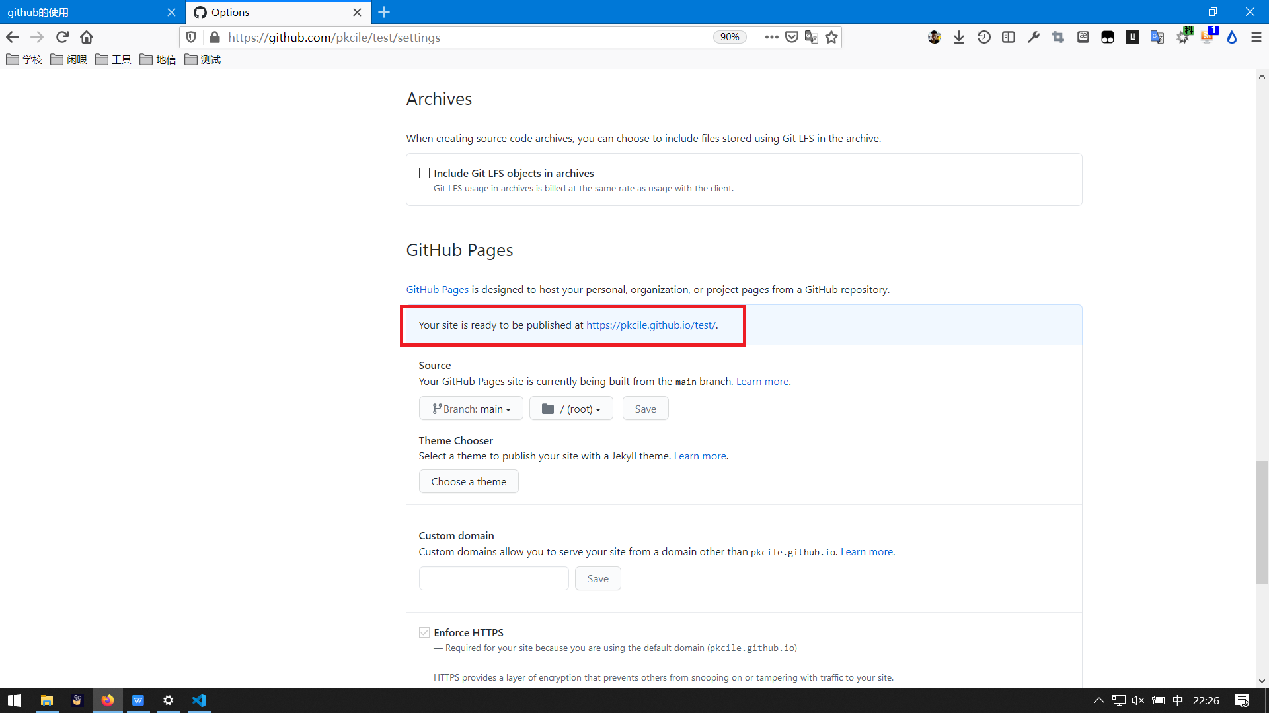Open the Tampermonkey extension icon
The image size is (1269, 713).
(1108, 38)
